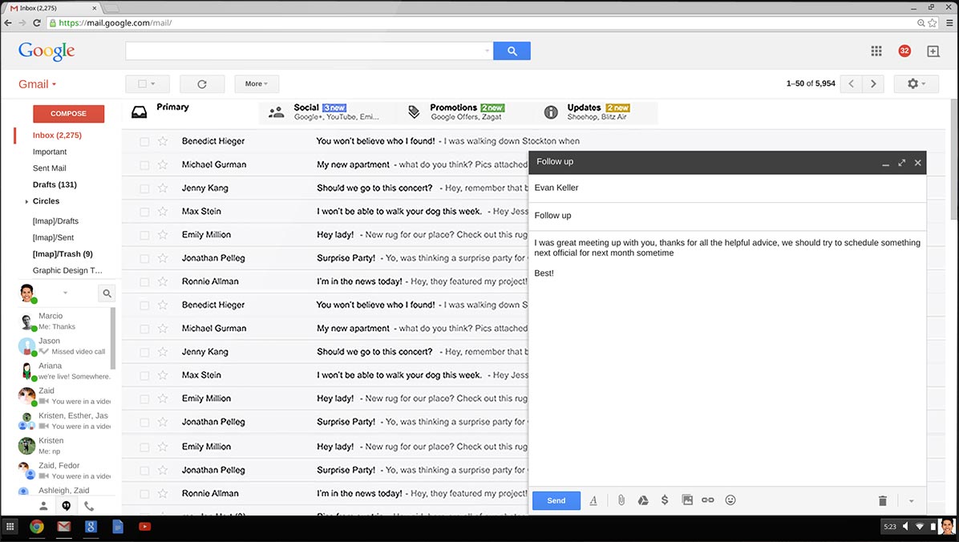This screenshot has height=542, width=959.
Task: Tick the checkbox beside Jenny Kang
Action: tap(144, 188)
